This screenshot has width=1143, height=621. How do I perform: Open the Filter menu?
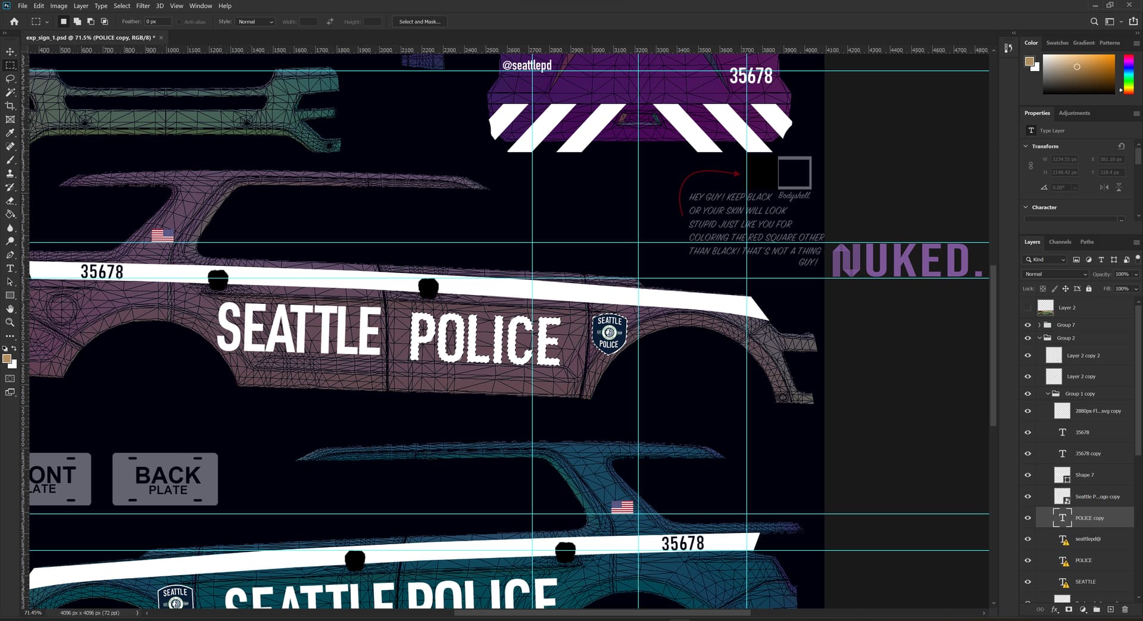pos(143,6)
